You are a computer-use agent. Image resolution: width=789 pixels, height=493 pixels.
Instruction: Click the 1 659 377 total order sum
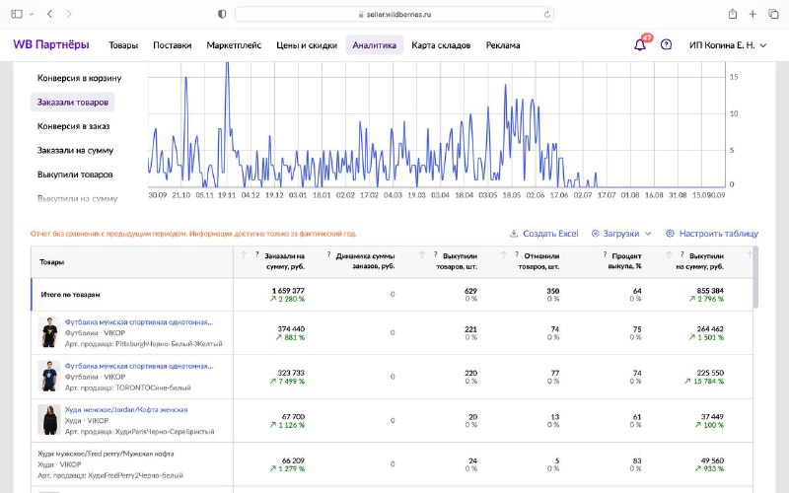[288, 291]
